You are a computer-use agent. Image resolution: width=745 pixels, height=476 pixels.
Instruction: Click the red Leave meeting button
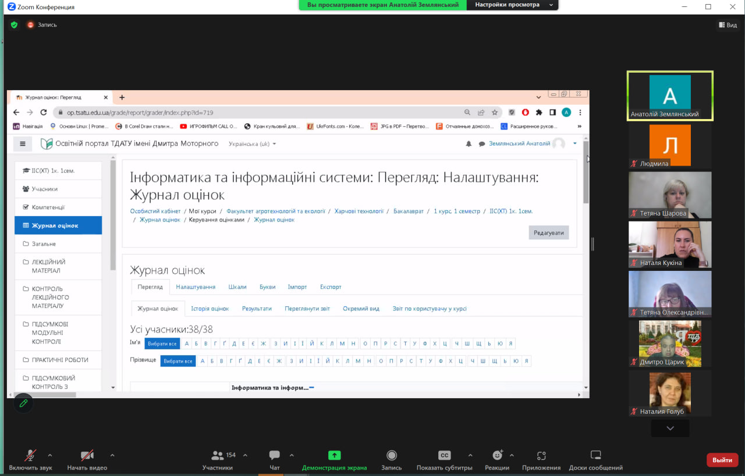tap(722, 460)
